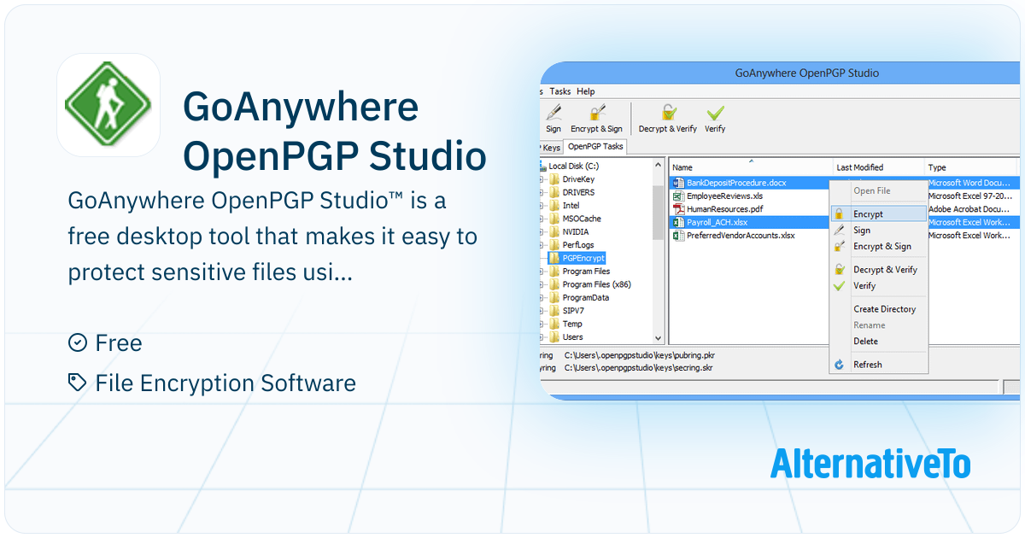
Task: Click the Excel icon beside EmployeeReviews.xls
Action: click(679, 196)
